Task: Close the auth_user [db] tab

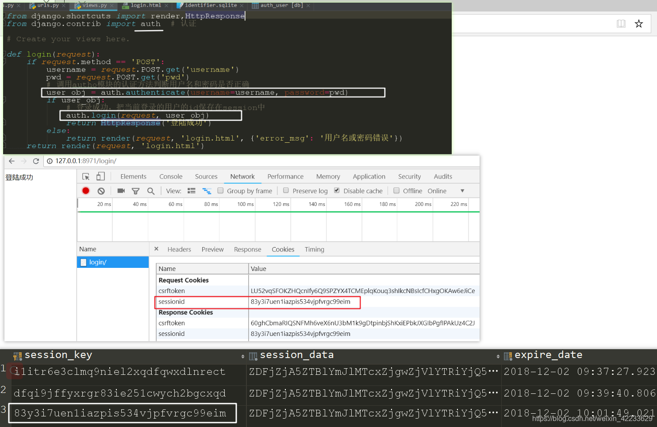Action: [308, 6]
